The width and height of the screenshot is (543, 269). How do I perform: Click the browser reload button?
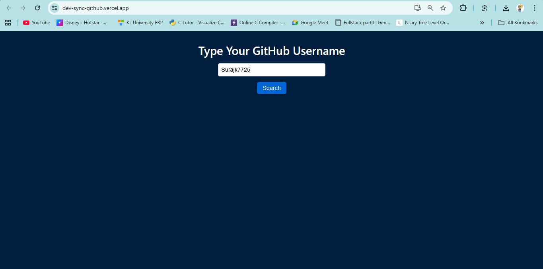point(37,8)
